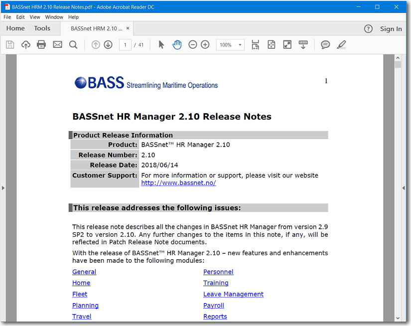This screenshot has height=326, width=411.
Task: Click the BASSnet HR Manager 2.10 Release Notes heading
Action: 172,117
